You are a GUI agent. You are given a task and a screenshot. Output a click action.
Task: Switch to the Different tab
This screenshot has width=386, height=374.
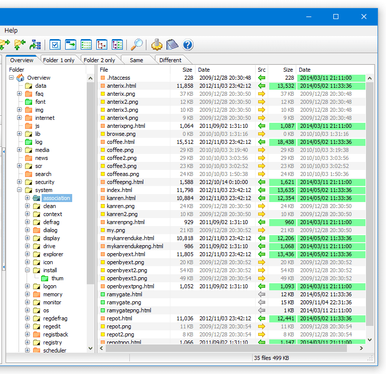(x=170, y=60)
